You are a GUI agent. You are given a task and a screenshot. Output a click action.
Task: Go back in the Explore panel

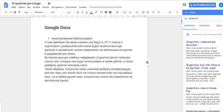click(x=186, y=13)
